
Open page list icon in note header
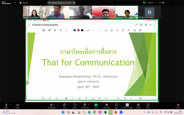click(146, 25)
